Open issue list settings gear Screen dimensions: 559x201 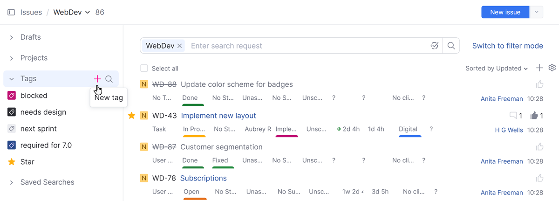point(552,68)
